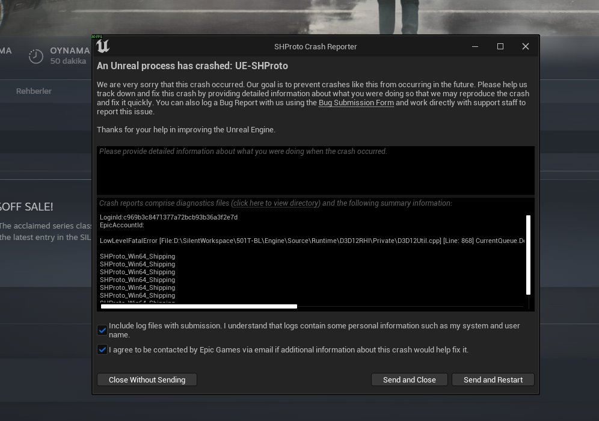This screenshot has width=599, height=421.
Task: Toggle the include log files checkbox
Action: (x=102, y=330)
